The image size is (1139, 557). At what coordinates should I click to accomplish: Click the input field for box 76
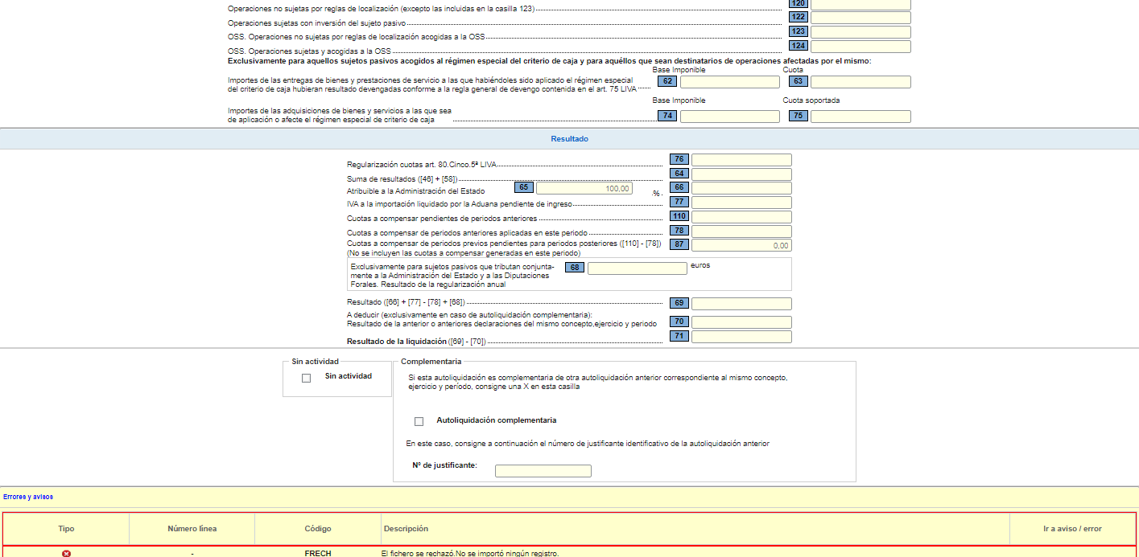741,160
